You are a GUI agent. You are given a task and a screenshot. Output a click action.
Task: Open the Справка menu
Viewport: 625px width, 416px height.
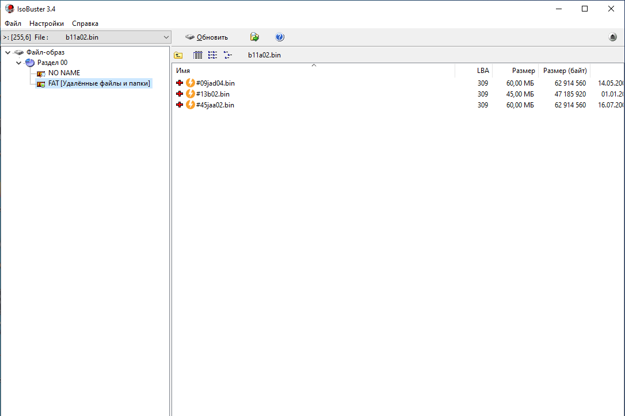(85, 24)
